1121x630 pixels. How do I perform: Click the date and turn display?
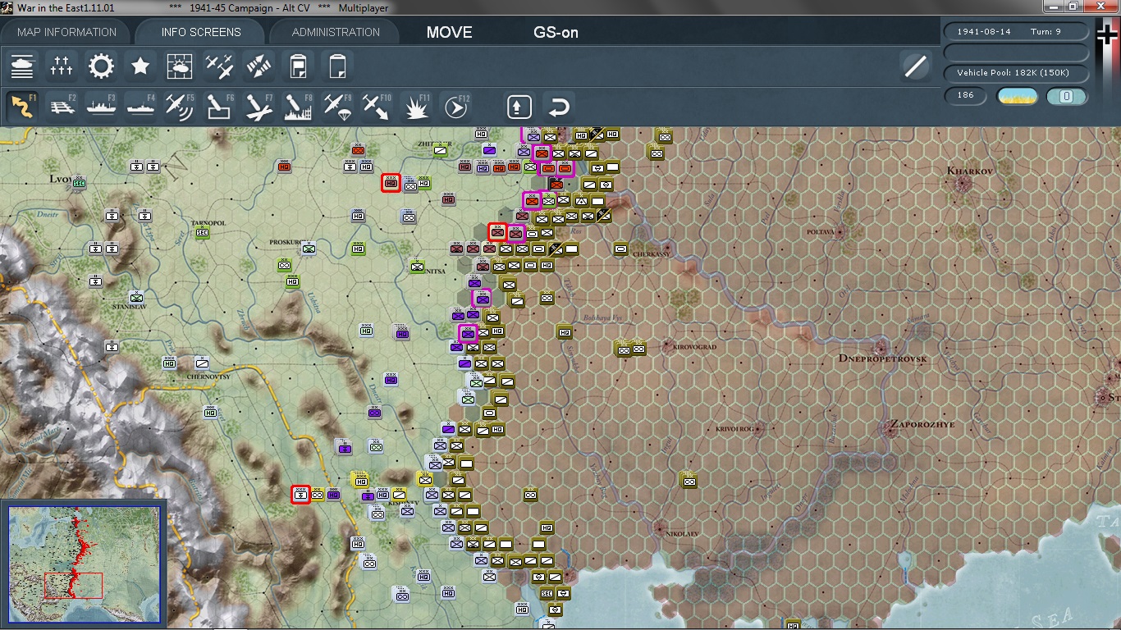[x=1017, y=31]
